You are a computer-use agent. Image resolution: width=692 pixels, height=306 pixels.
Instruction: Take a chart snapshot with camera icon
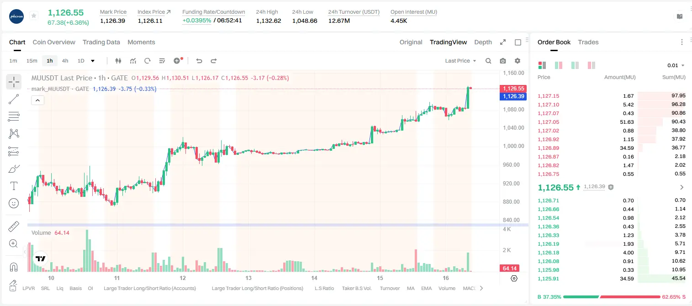point(503,61)
